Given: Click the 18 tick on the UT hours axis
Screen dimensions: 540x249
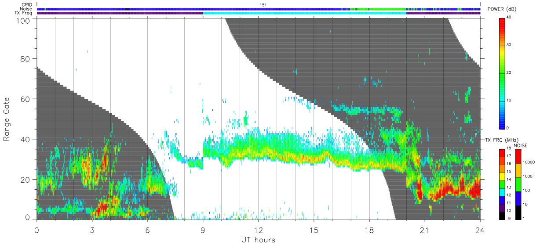Looking at the screenshot, I should click(x=369, y=230).
